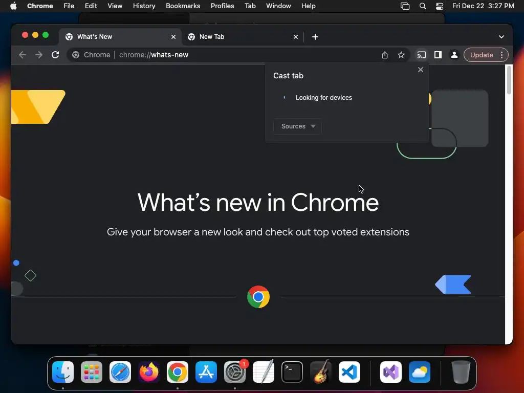Click the Stage Manager menu bar icon

point(405,6)
